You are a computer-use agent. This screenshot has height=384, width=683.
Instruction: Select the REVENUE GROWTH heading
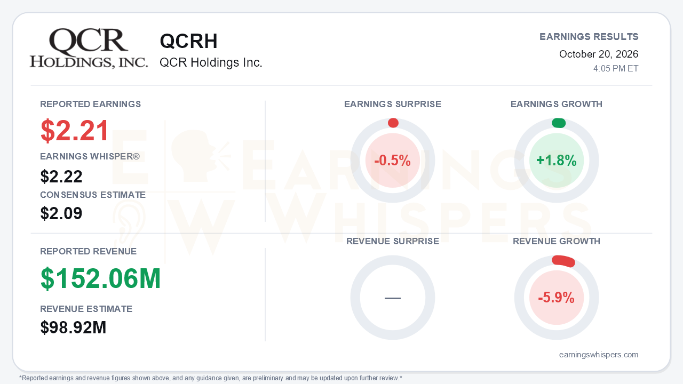[x=557, y=241]
